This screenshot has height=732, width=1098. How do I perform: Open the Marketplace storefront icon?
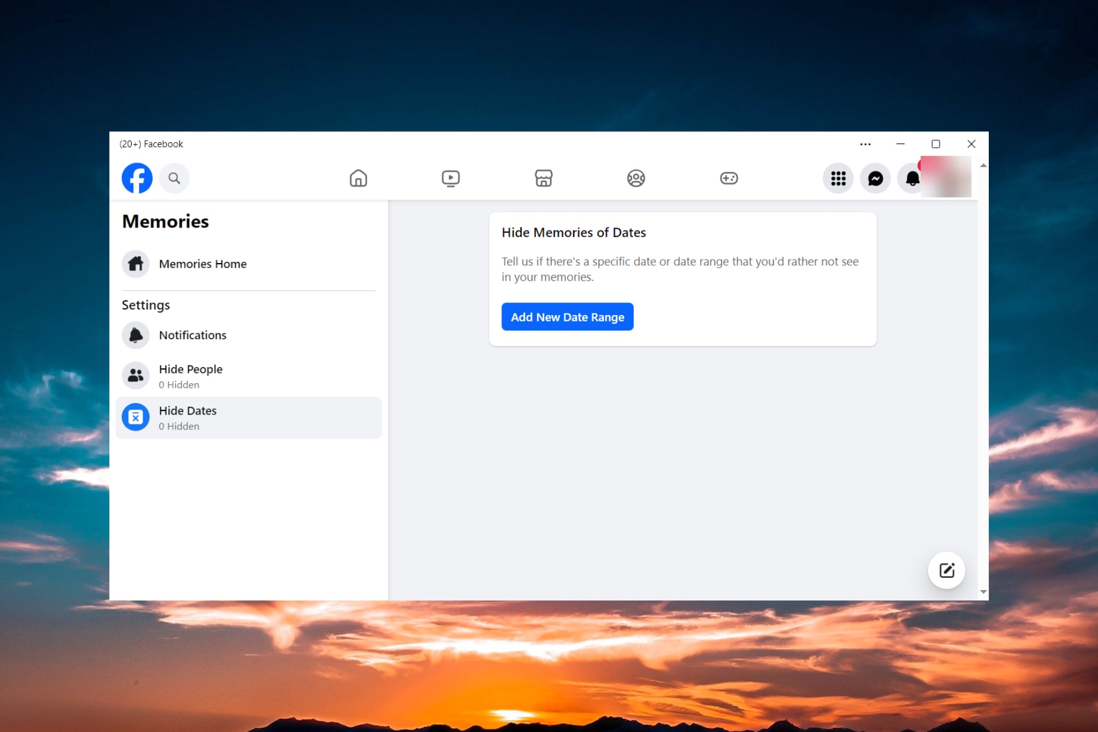coord(543,178)
